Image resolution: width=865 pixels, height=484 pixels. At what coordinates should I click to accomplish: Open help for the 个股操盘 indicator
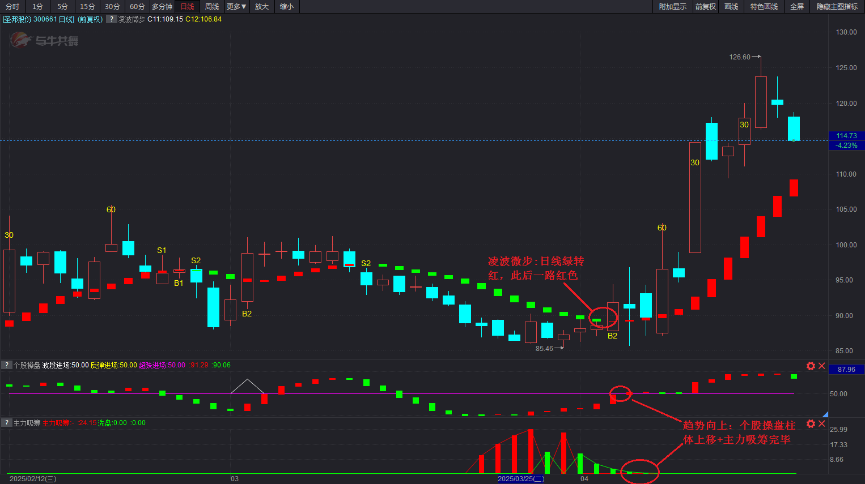point(7,365)
